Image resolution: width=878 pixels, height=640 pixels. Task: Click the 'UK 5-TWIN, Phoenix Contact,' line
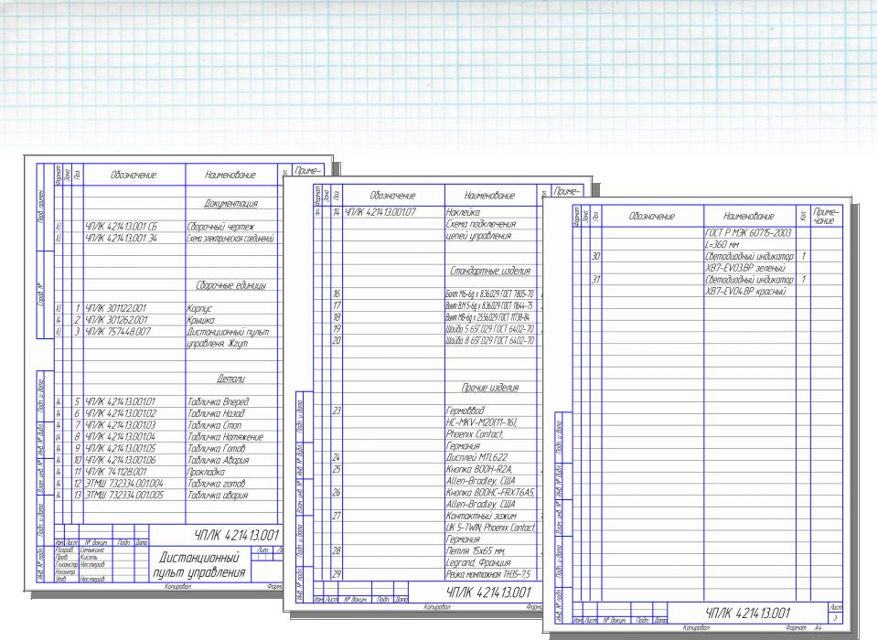pos(491,528)
